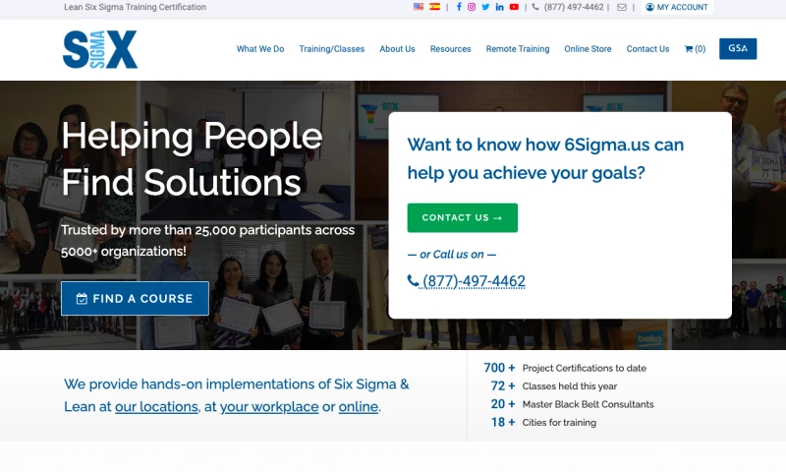Switch language via the US flag icon
Screen dimensions: 786x472
[x=419, y=7]
